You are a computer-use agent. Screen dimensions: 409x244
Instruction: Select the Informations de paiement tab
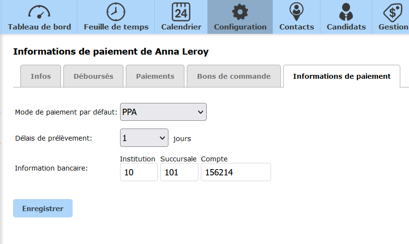coord(342,76)
